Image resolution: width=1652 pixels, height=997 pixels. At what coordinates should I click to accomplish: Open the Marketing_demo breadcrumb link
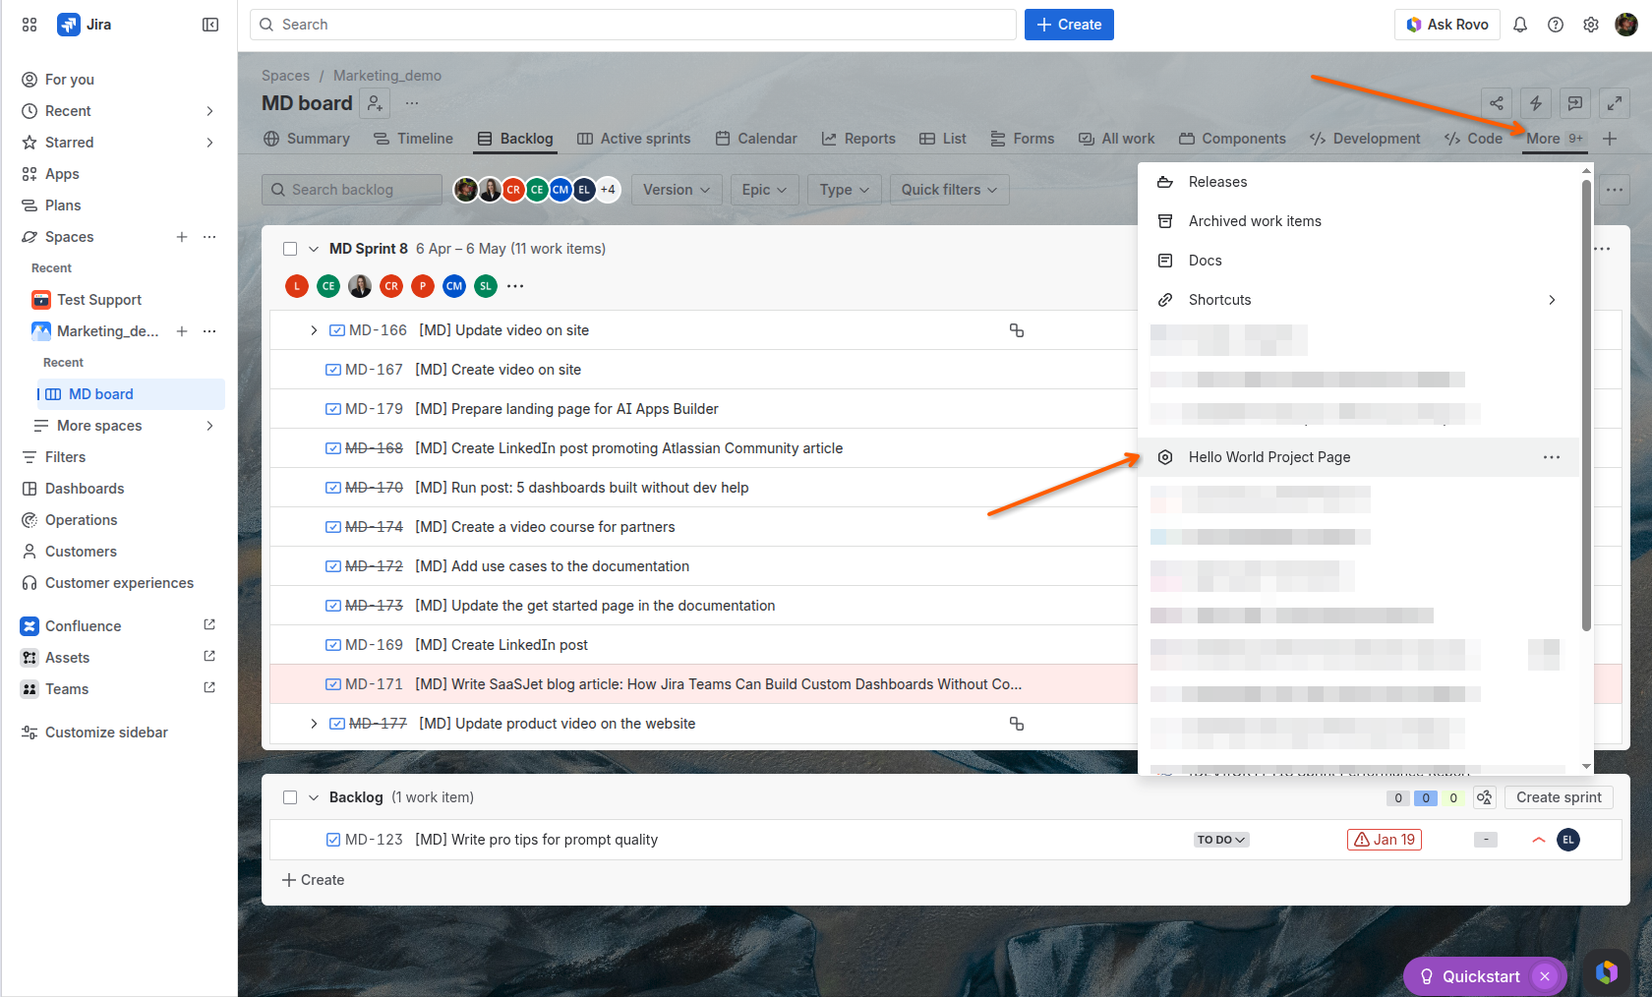click(x=387, y=76)
